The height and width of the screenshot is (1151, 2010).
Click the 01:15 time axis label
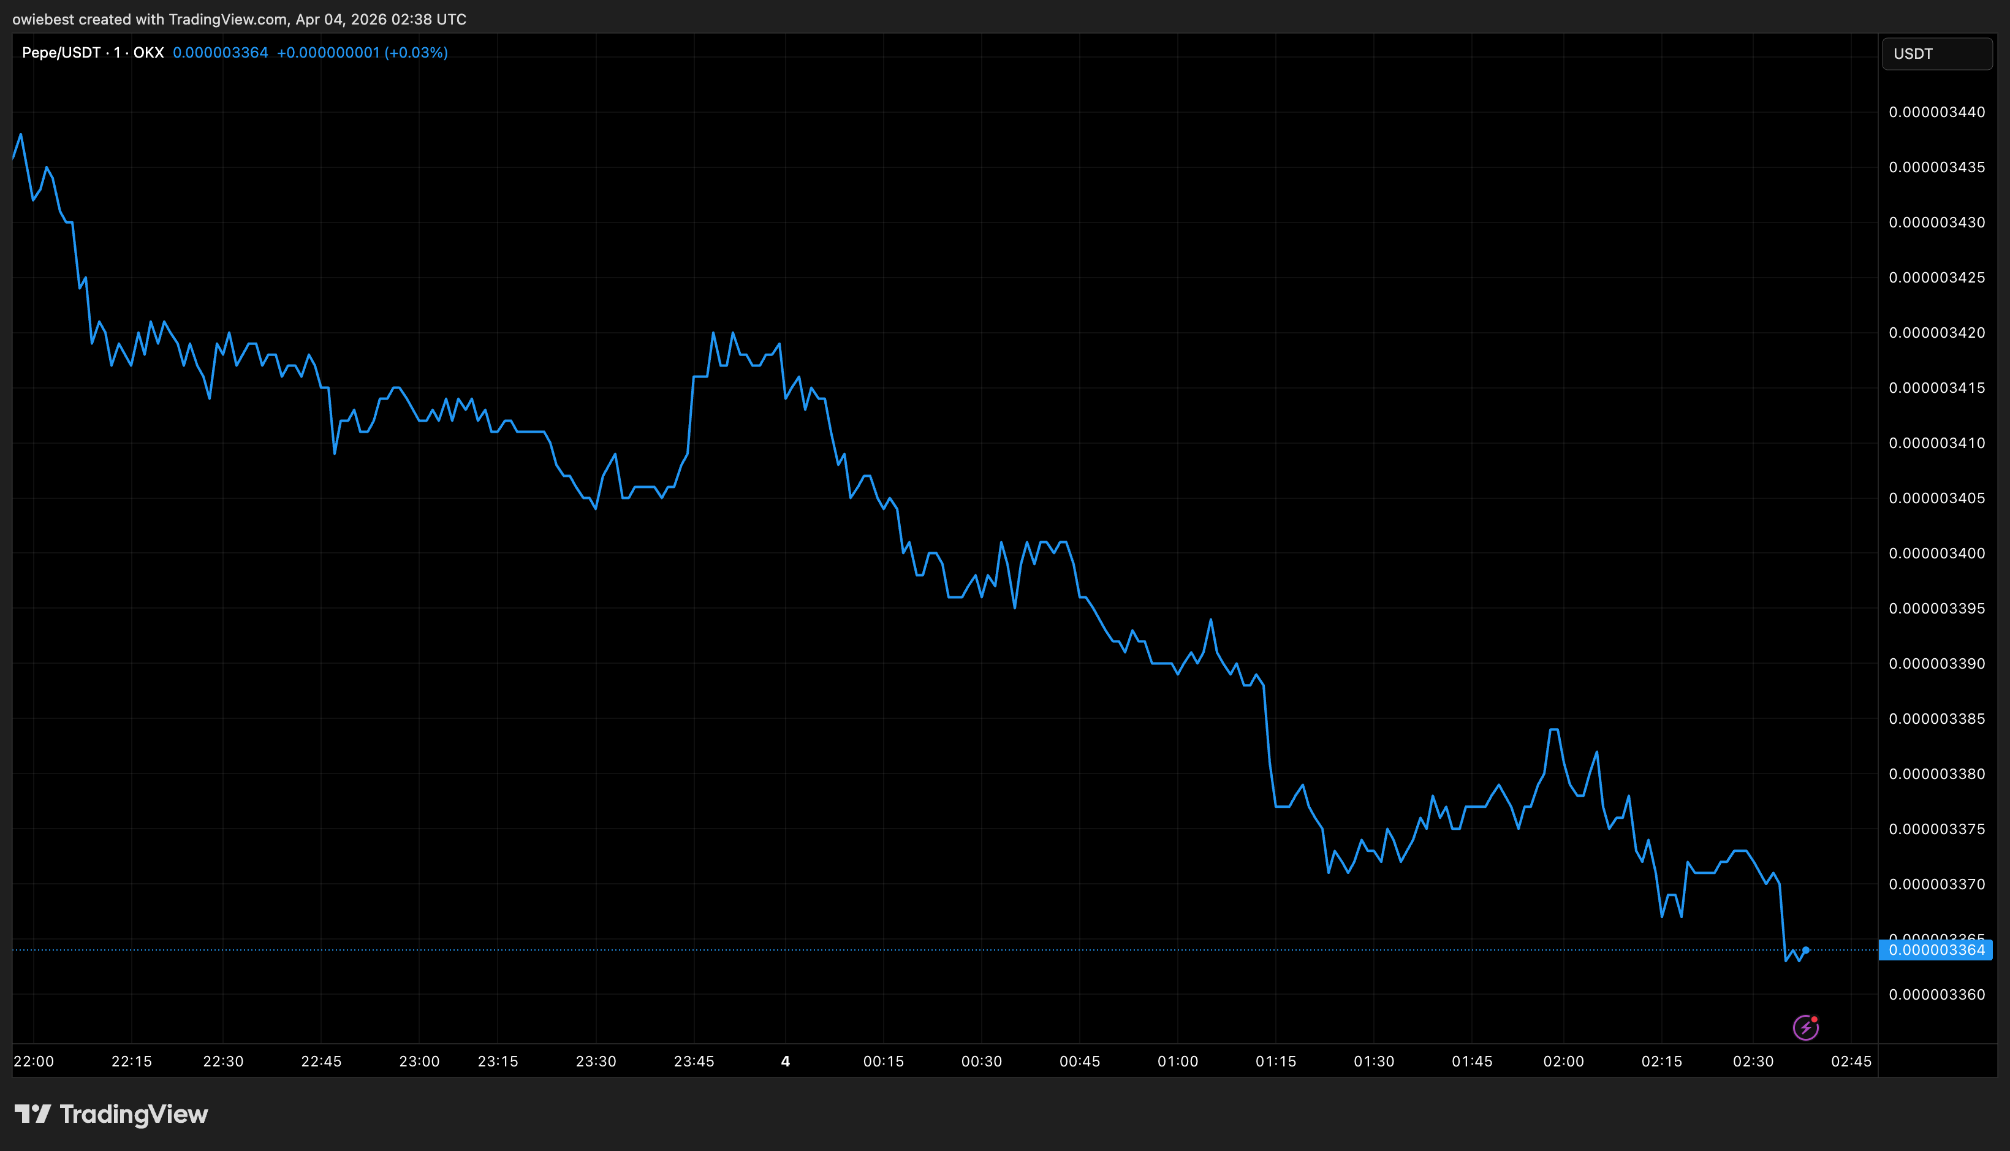tap(1276, 1061)
